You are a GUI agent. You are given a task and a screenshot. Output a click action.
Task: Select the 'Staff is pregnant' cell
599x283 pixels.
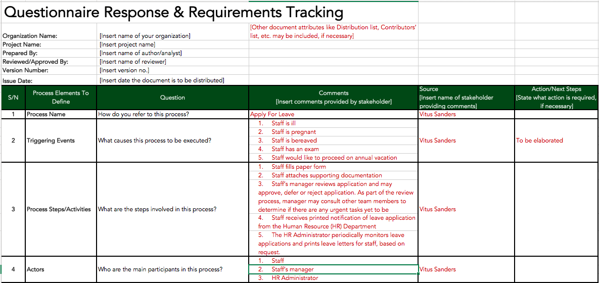(x=334, y=132)
